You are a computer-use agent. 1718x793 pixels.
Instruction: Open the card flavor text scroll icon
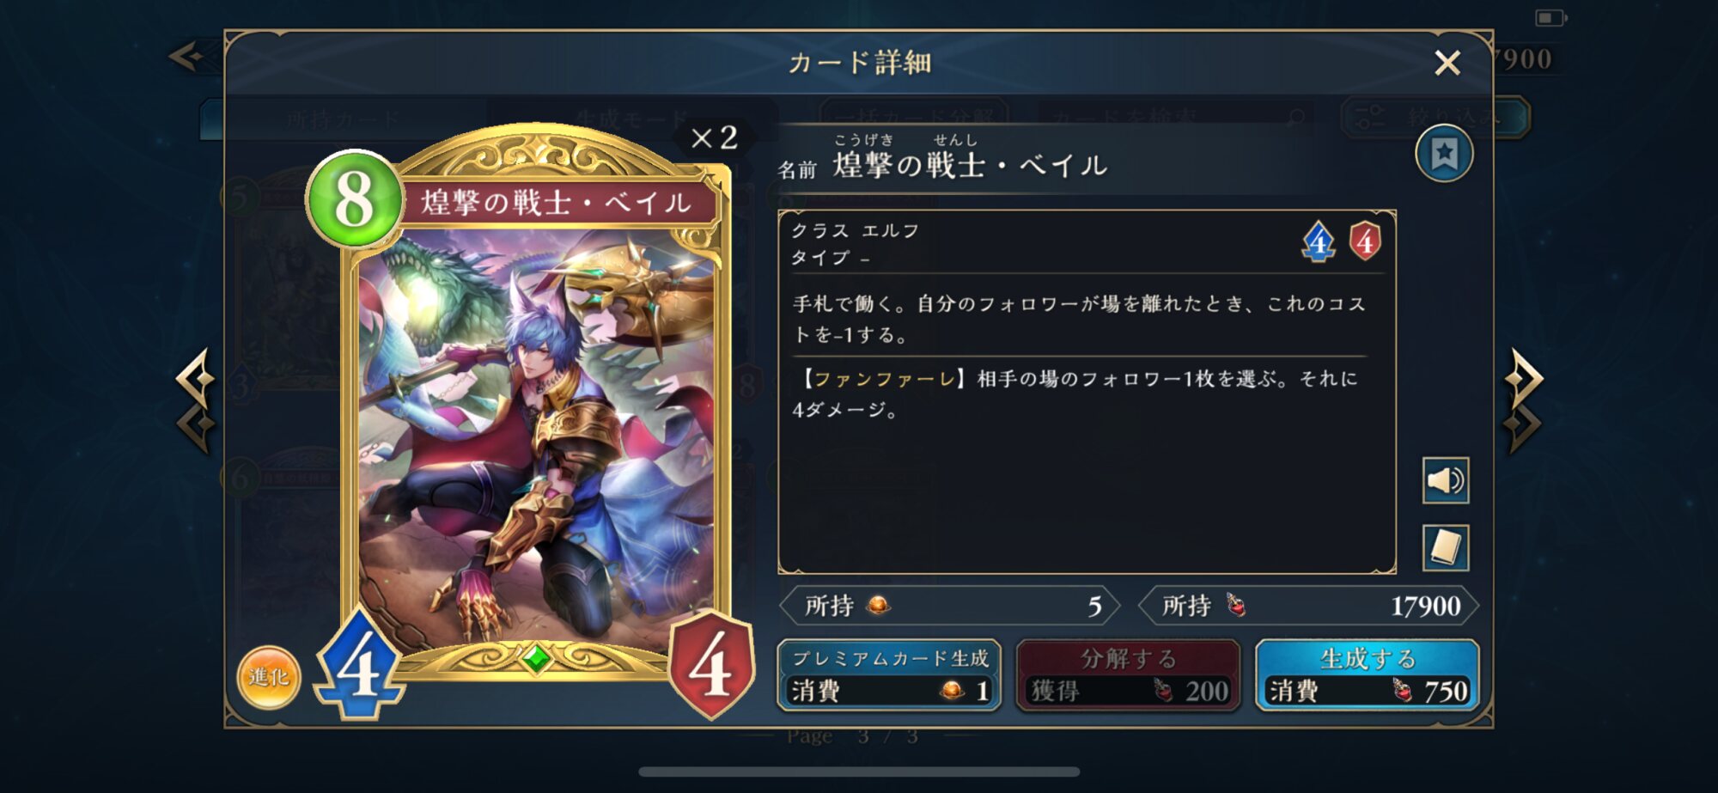[x=1445, y=547]
